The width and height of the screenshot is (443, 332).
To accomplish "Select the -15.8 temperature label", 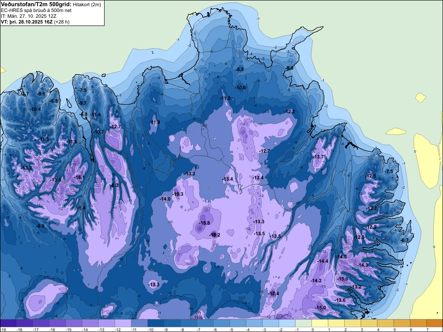I will [x=204, y=223].
